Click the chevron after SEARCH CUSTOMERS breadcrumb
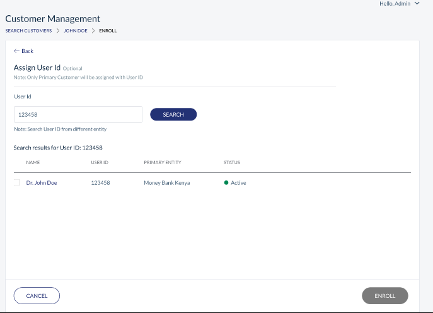The image size is (433, 313). pos(58,31)
